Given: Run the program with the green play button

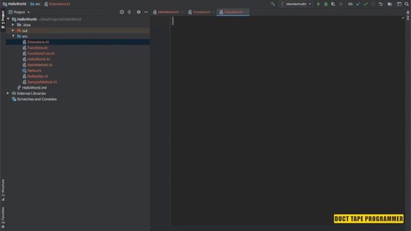Looking at the screenshot, I should 319,4.
